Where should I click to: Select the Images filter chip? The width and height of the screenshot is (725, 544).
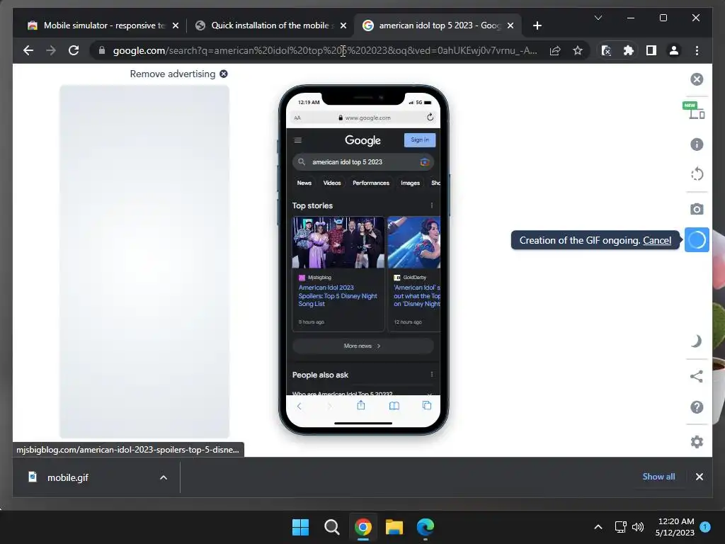[410, 183]
